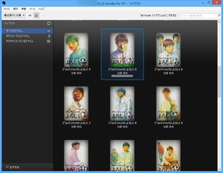Click cloud download icon on volume 6 cover
The width and height of the screenshot is (223, 173).
click(175, 60)
